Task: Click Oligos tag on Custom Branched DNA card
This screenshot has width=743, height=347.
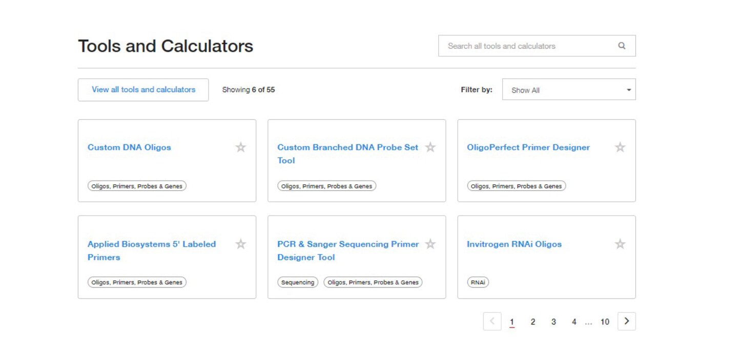Action: click(326, 186)
